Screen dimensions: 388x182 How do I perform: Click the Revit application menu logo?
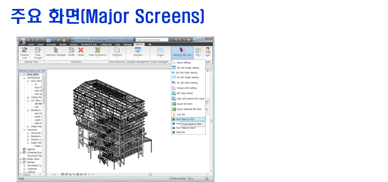coord(22,42)
